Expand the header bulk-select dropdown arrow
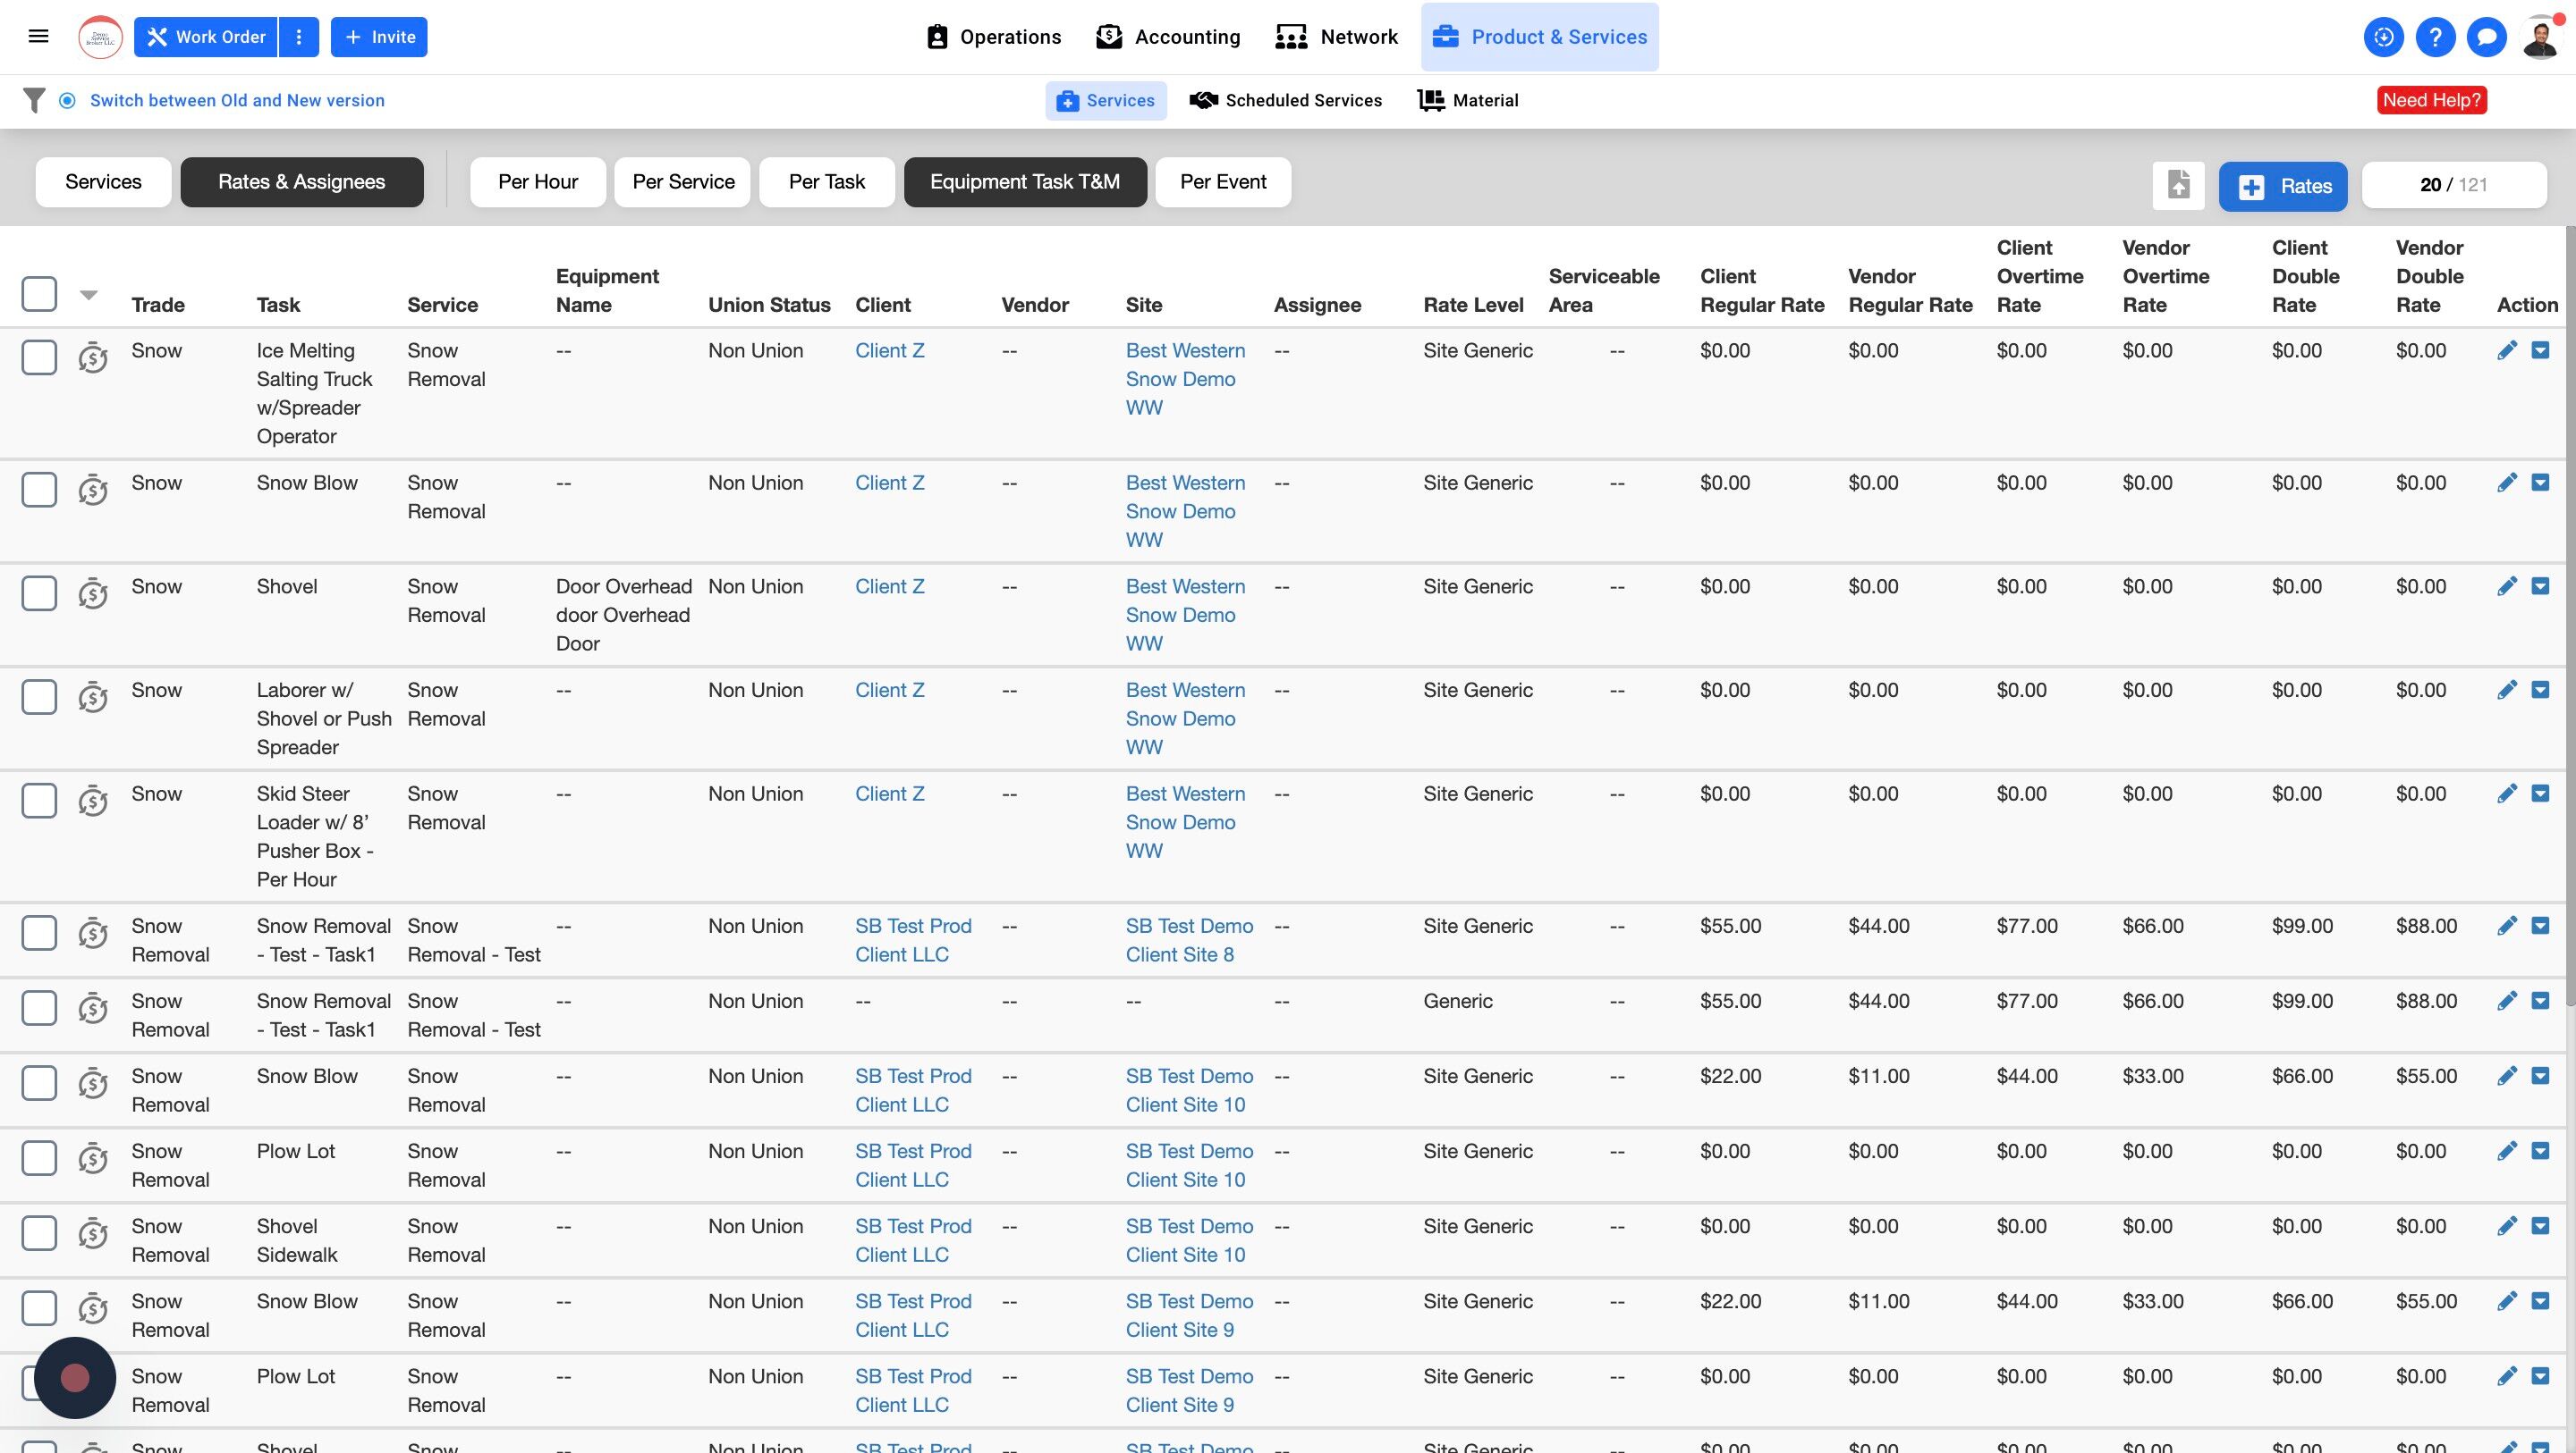The image size is (2576, 1453). [x=89, y=295]
